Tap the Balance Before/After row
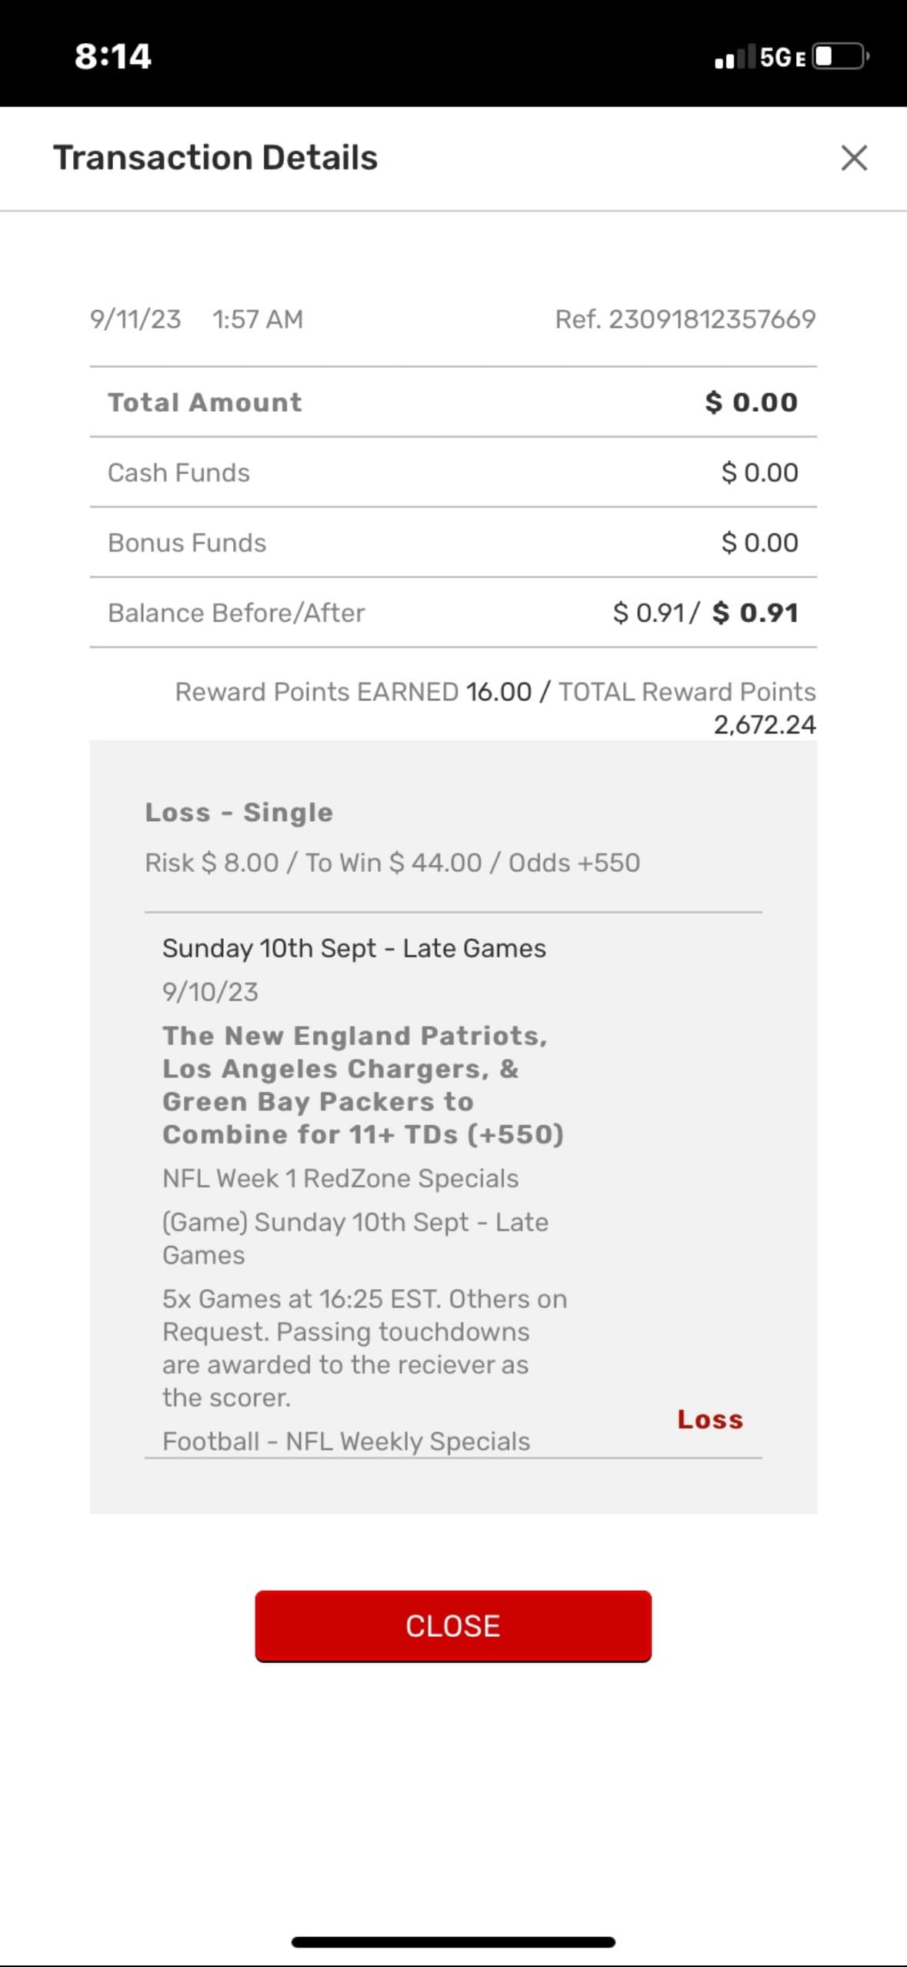Screen dimensions: 907x1967 point(453,613)
